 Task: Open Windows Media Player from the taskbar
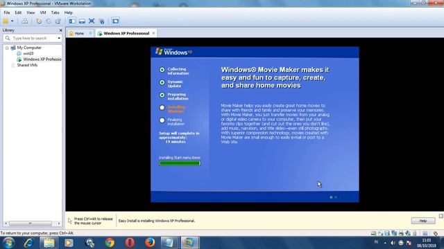69,243
